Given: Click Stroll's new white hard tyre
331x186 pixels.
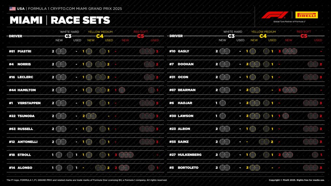Looking at the screenshot, I should (x=59, y=155).
